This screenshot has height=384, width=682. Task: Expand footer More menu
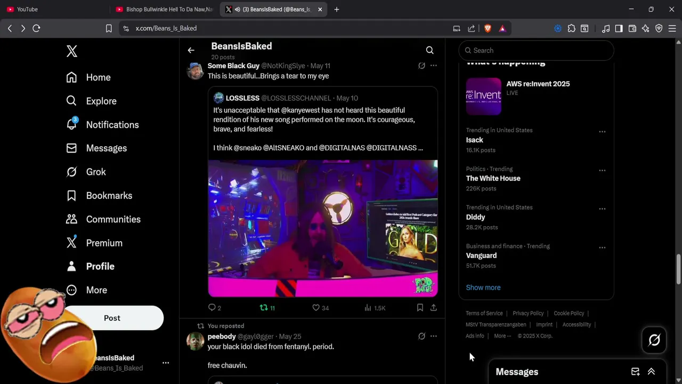[x=502, y=336]
